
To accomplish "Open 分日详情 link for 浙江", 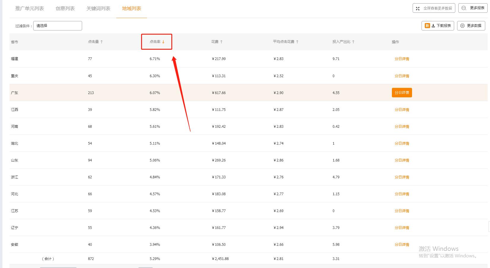I will (x=402, y=177).
